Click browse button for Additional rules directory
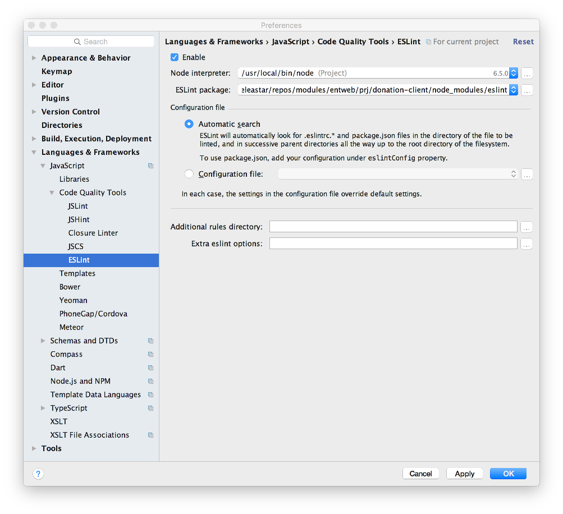Viewport: 563px width, 514px height. (x=527, y=227)
